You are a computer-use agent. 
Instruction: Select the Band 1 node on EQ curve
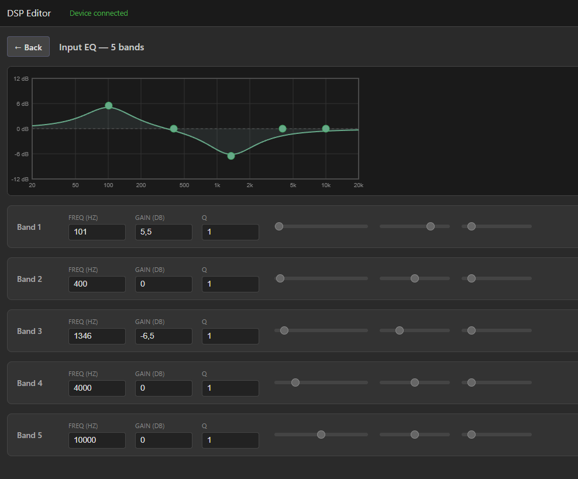coord(108,106)
